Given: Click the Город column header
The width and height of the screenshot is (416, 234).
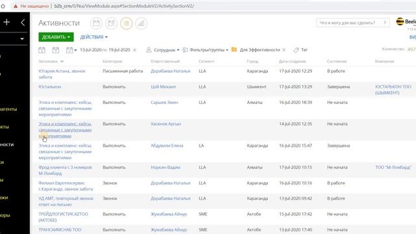Looking at the screenshot, I should pyautogui.click(x=252, y=61).
